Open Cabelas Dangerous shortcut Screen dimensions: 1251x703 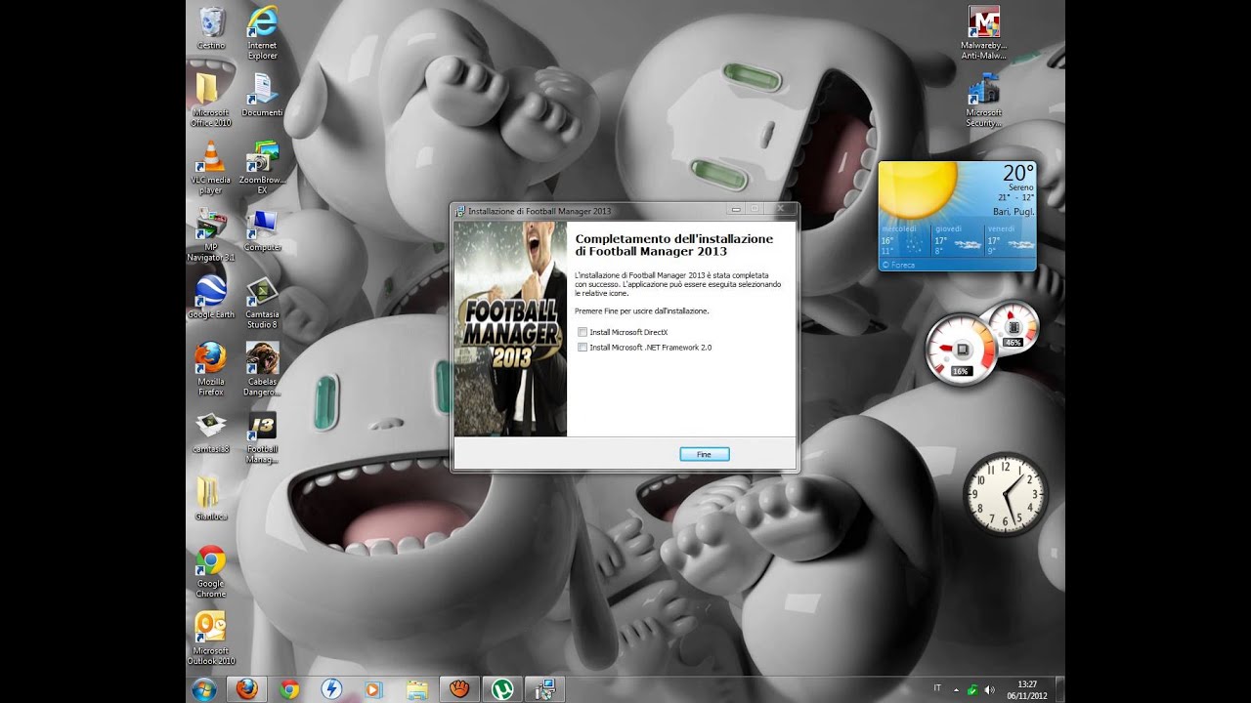(262, 368)
